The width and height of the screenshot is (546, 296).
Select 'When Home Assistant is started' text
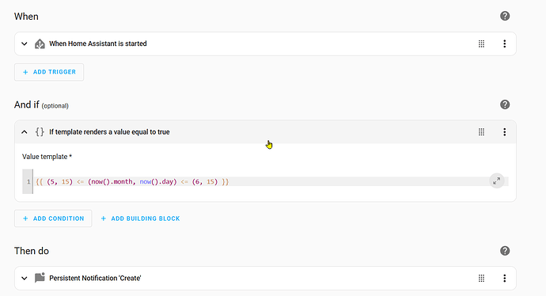point(98,44)
